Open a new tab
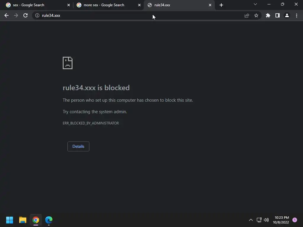 pos(221,5)
